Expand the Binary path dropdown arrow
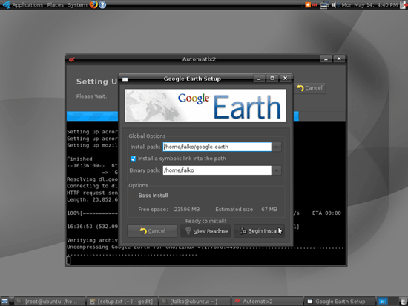 277,170
